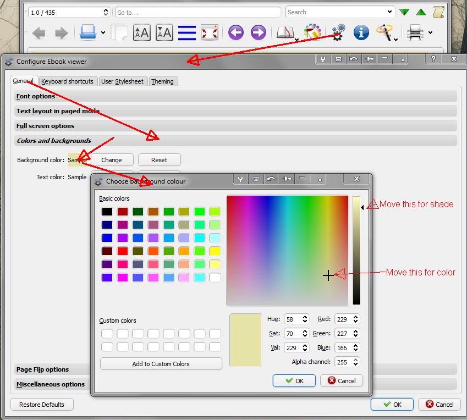
Task: Click the printer icon
Action: point(415,32)
